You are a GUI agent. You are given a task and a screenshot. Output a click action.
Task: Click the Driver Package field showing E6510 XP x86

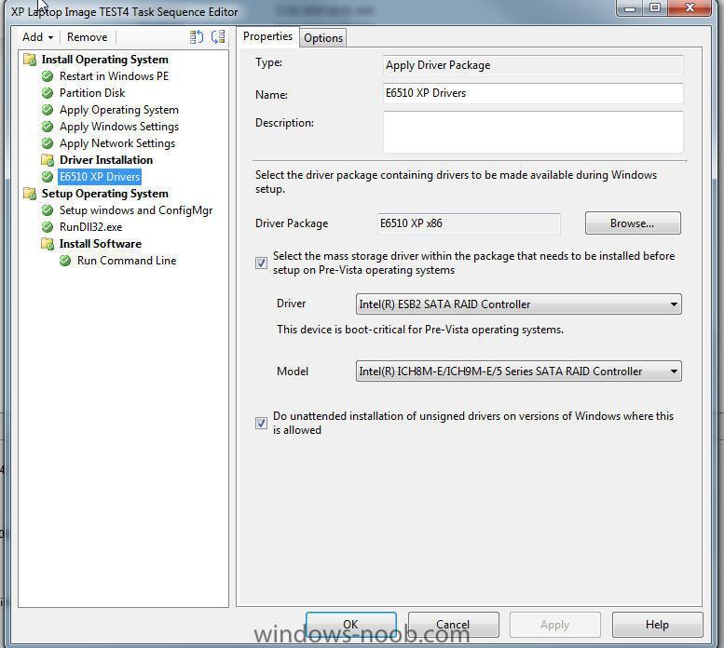click(469, 223)
